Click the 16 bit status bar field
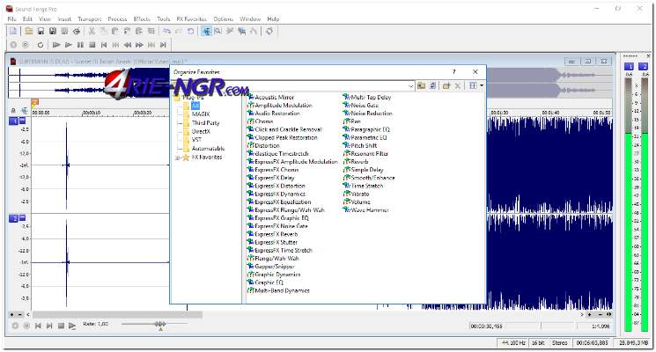The width and height of the screenshot is (656, 352). pos(538,343)
